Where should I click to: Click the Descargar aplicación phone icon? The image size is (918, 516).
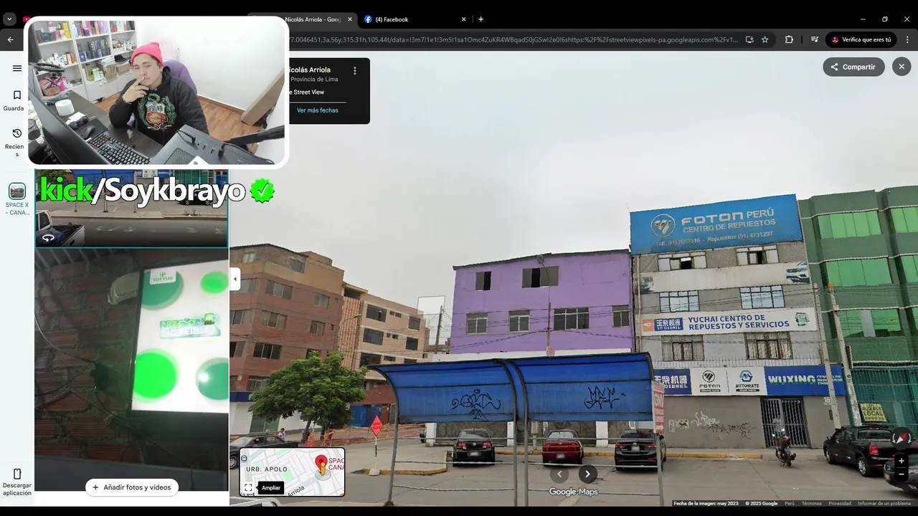17,474
